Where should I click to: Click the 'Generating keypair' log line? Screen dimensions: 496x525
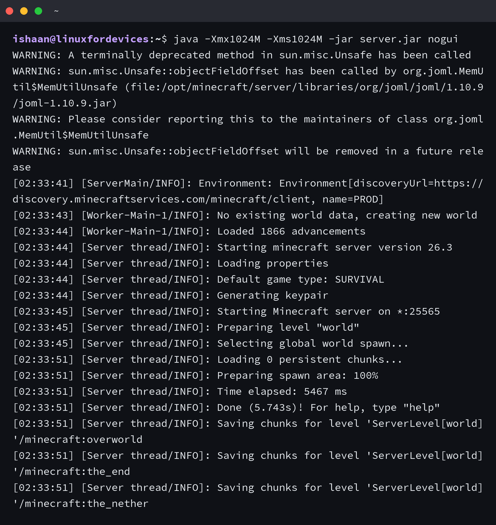click(x=171, y=295)
